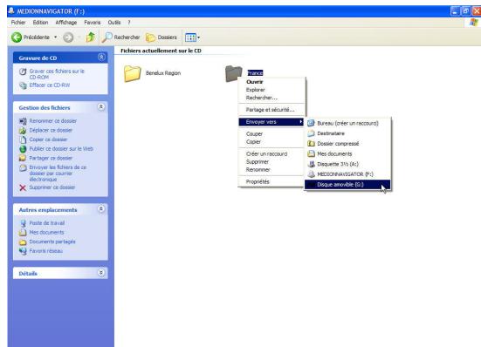This screenshot has height=347, width=481.
Task: Choose Créer un raccourci entry
Action: tap(271, 153)
